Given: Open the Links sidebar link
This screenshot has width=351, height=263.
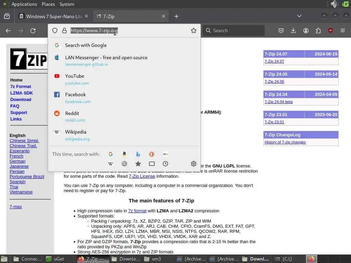Looking at the screenshot, I should click(16, 119).
